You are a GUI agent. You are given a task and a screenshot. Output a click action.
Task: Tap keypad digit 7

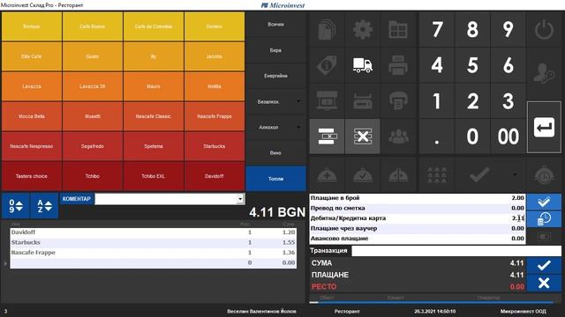437,29
